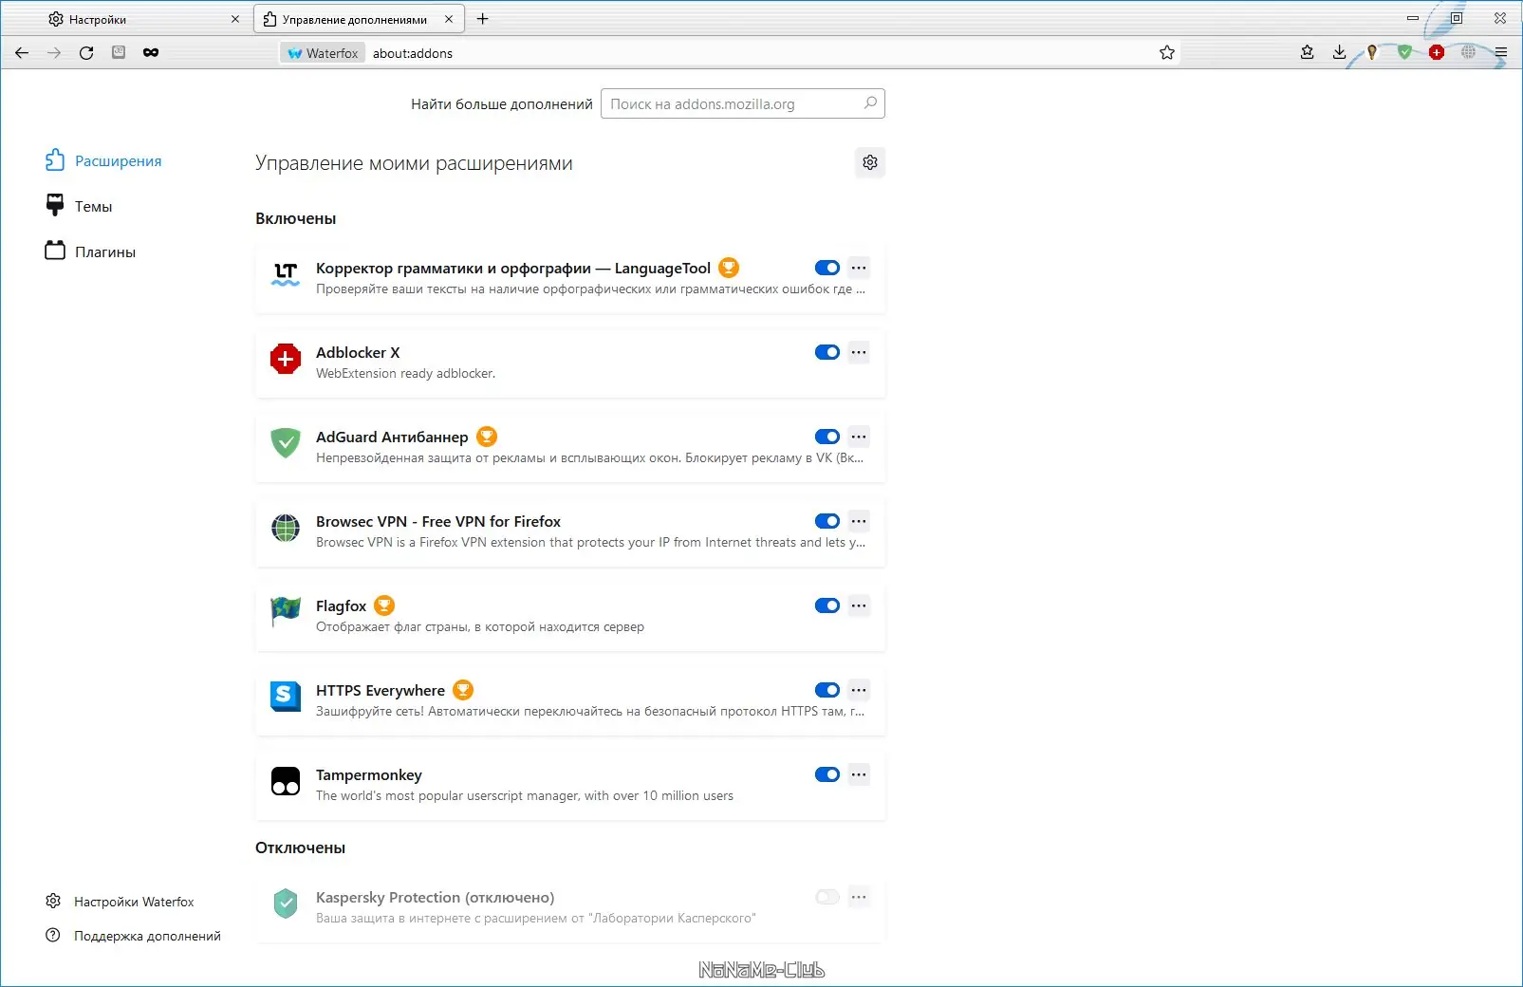Viewport: 1523px width, 987px height.
Task: Click the private mode mask icon
Action: pyautogui.click(x=151, y=52)
